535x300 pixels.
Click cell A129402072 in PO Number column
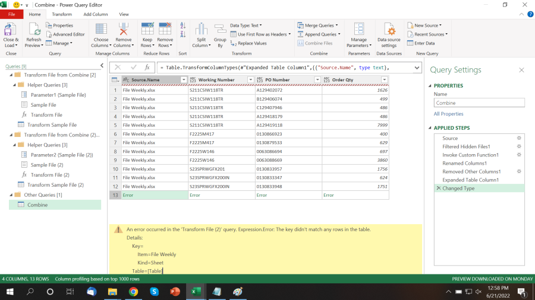pyautogui.click(x=288, y=90)
